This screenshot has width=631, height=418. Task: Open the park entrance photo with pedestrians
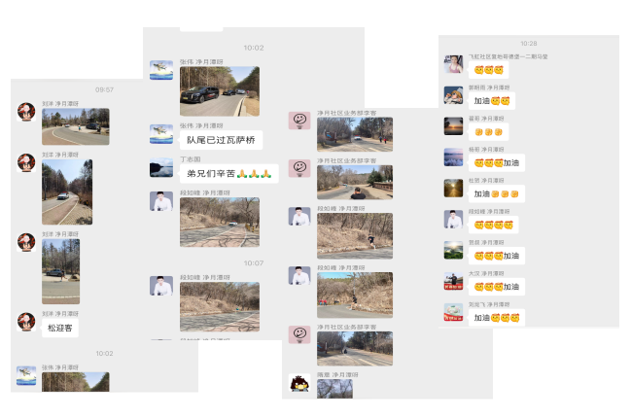[x=355, y=134]
